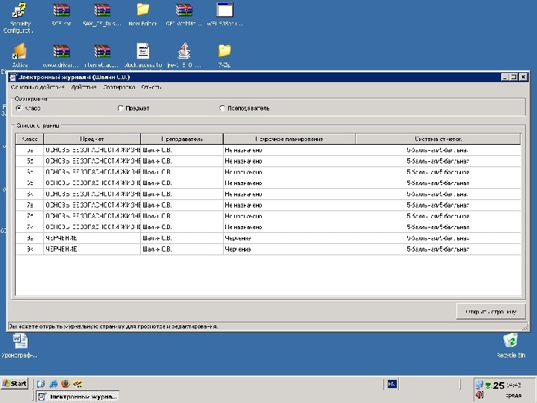Open the blank window program icon on desktop
The image size is (537, 403).
(x=224, y=14)
